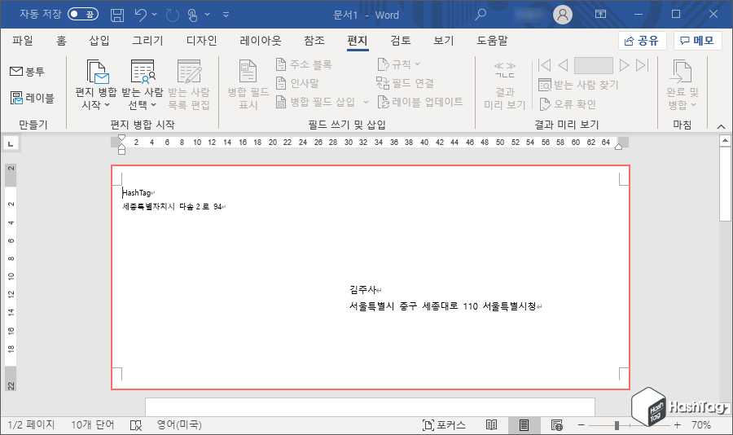The image size is (733, 435).
Task: Click the 10개 단어 word count
Action: pyautogui.click(x=93, y=424)
